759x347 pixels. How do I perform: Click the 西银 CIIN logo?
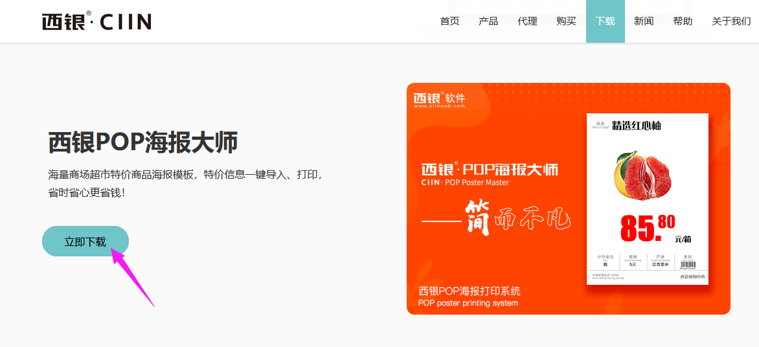click(96, 21)
